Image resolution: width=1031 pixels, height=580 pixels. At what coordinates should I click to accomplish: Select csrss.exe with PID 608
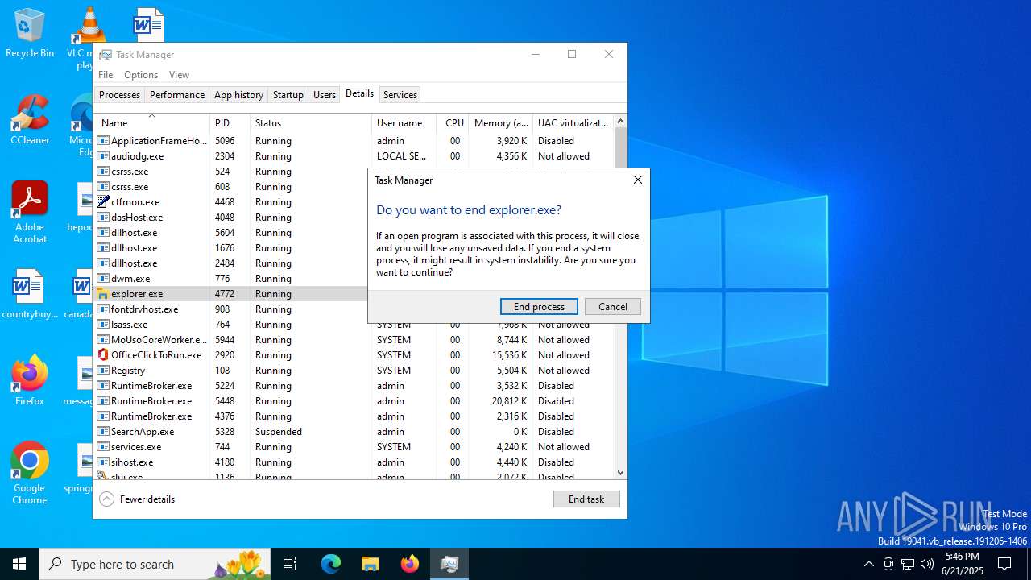(231, 187)
